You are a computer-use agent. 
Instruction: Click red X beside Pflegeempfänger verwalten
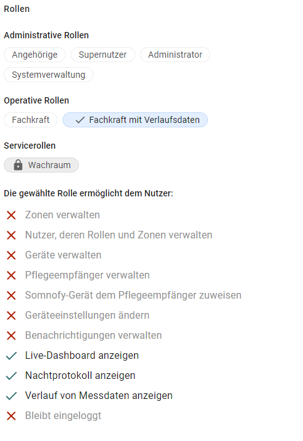pyautogui.click(x=11, y=275)
